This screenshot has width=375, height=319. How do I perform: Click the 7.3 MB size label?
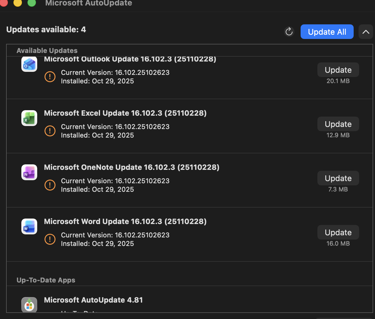[338, 189]
